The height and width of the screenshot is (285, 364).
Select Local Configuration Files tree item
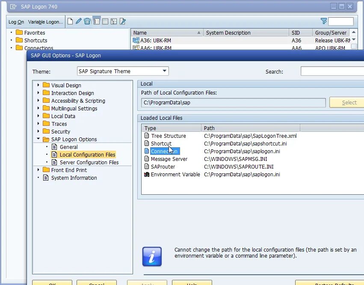tap(88, 154)
